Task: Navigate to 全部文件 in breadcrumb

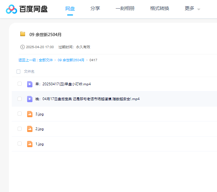Action: click(x=46, y=60)
